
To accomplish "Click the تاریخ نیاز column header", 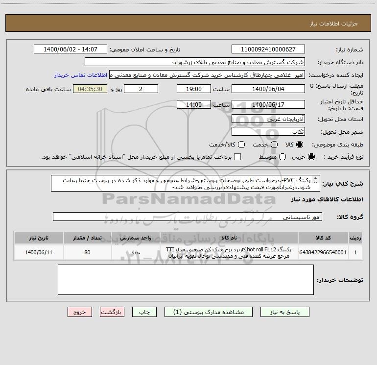I will [x=39, y=238].
